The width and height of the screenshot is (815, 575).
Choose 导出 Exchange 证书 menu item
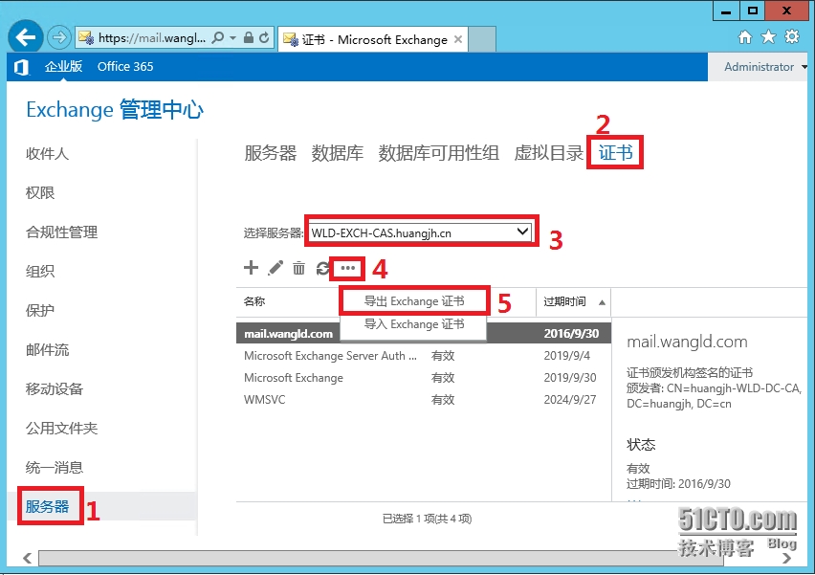[x=414, y=301]
